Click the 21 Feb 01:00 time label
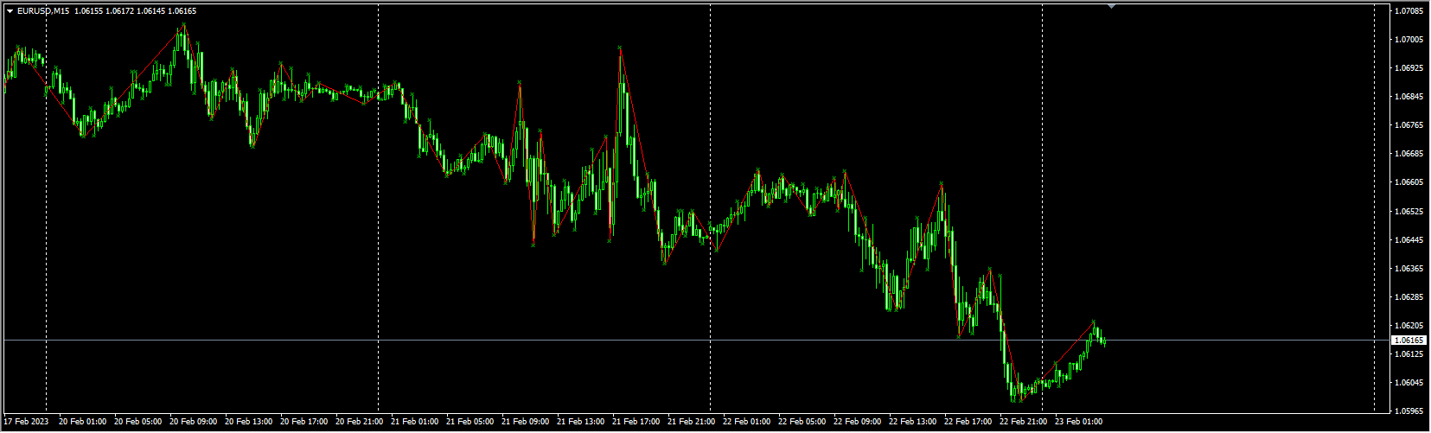Viewport: 1431px width, 433px height. tap(414, 422)
